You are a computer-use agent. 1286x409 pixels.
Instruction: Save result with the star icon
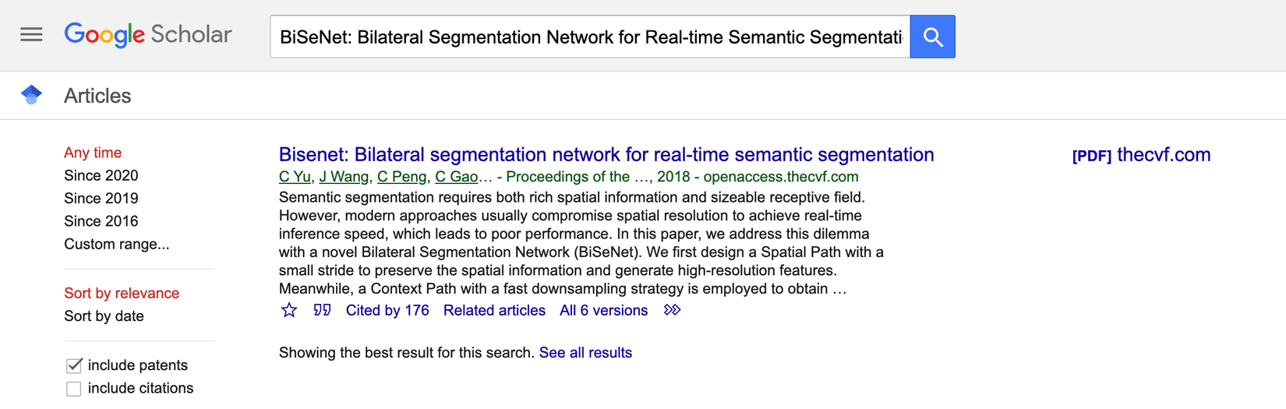click(289, 310)
